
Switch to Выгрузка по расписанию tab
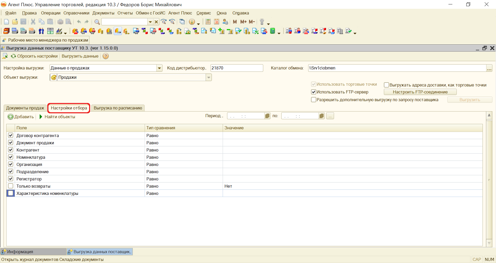coord(118,108)
